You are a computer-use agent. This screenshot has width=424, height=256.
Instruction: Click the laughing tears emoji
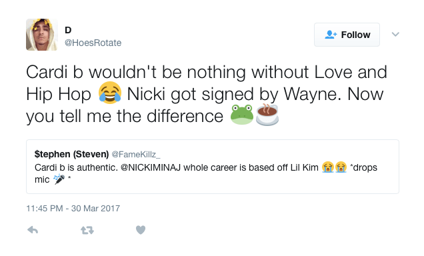click(110, 93)
